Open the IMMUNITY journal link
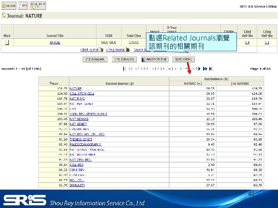Screen dimensions: 278x208 pyautogui.click(x=77, y=185)
